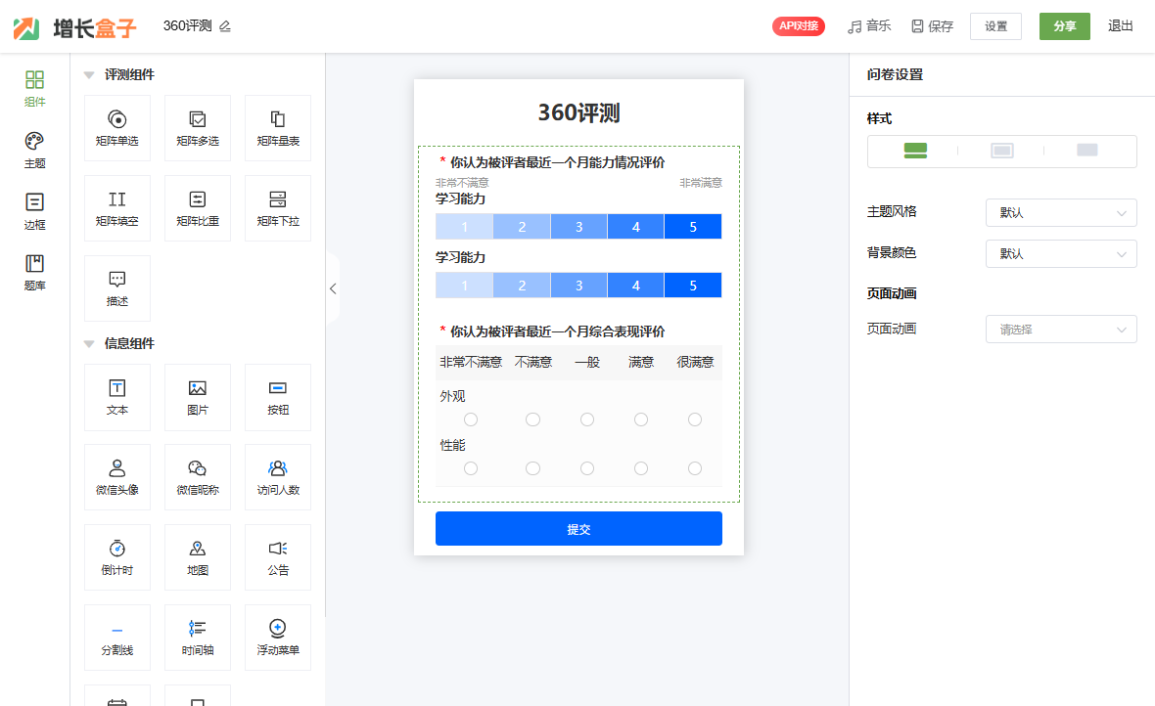
Task: Switch to the 题库 question bank sidebar tab
Action: pos(34,273)
